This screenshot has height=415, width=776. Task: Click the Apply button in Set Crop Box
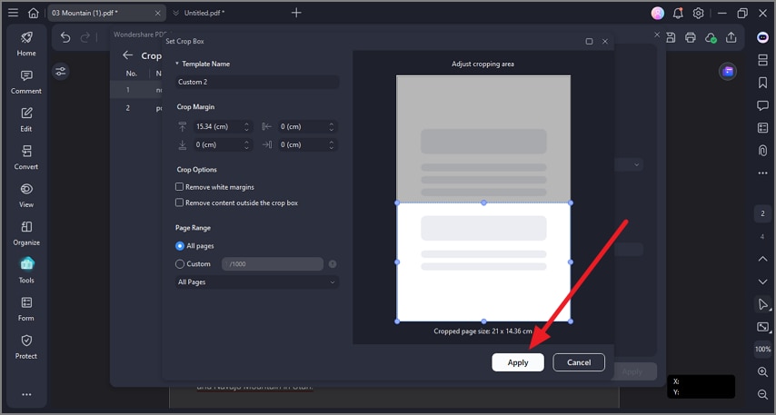[x=518, y=362]
